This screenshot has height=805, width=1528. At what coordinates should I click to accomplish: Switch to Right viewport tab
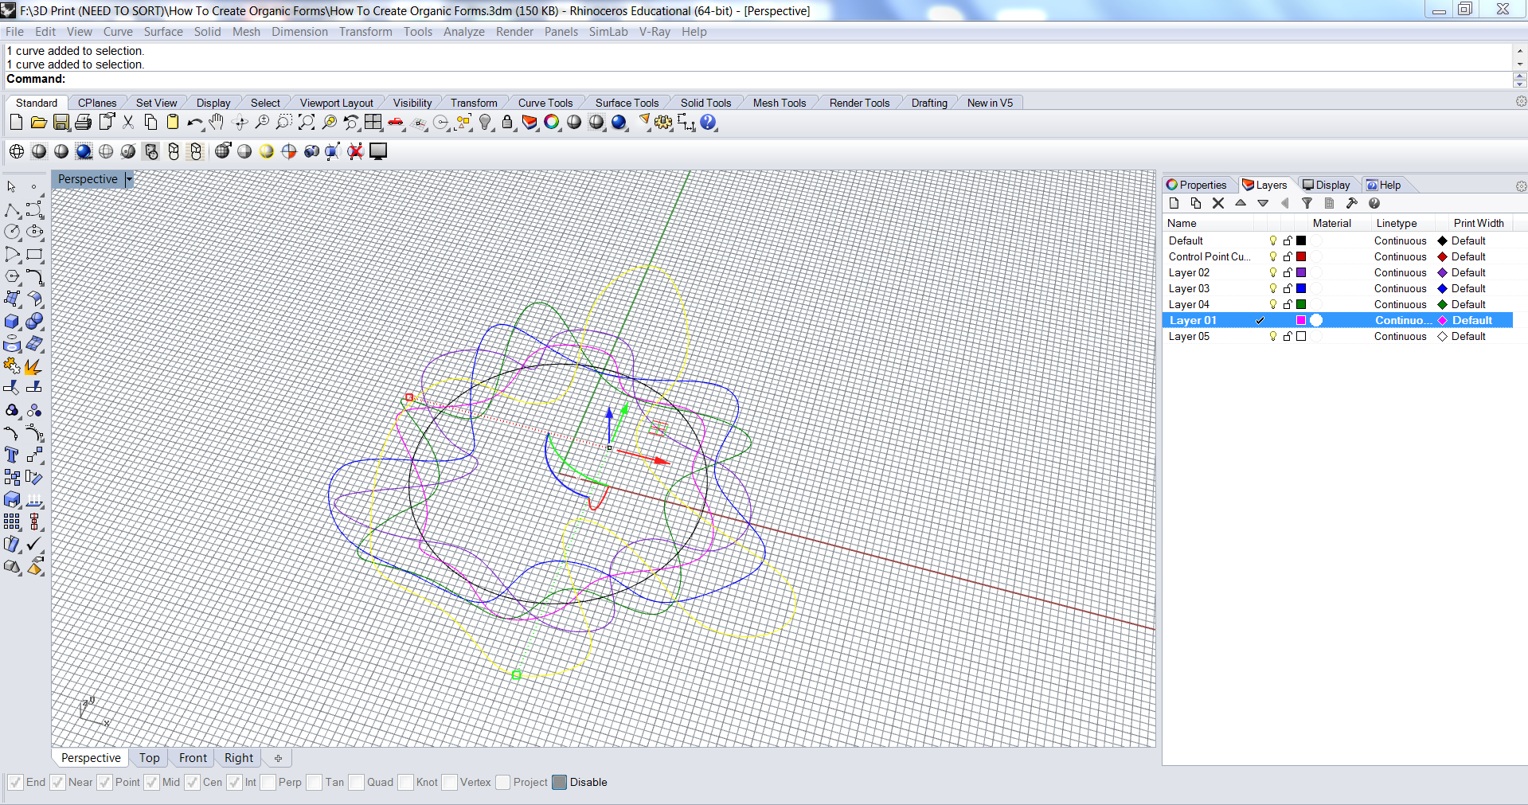(x=238, y=758)
